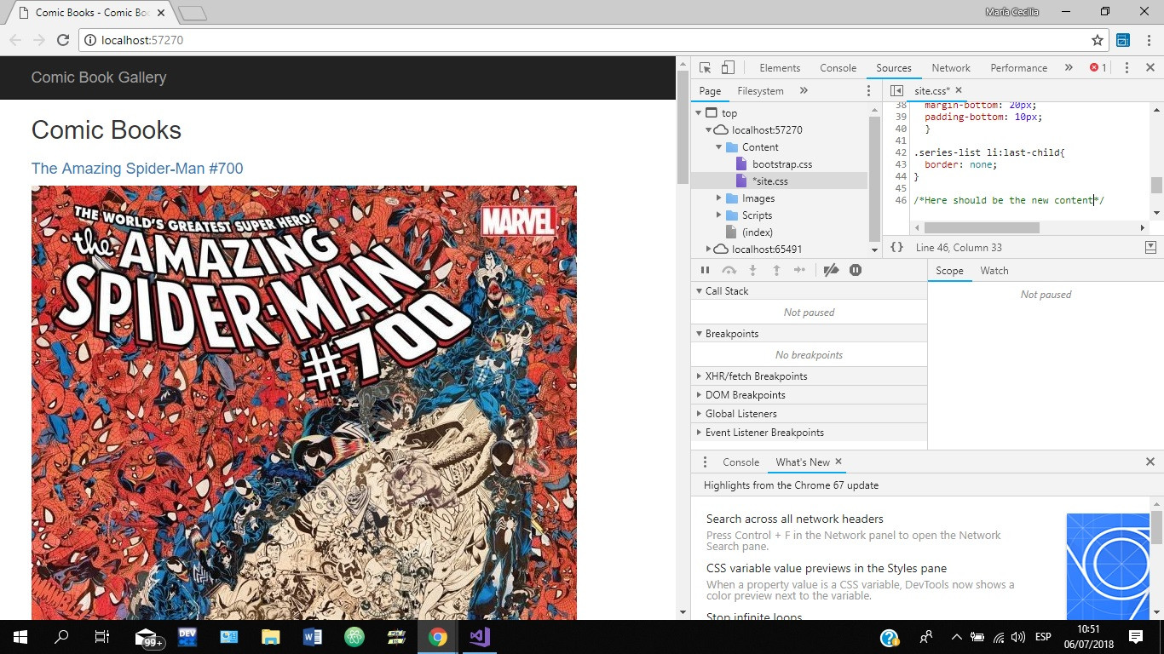Close the What's New drawer tab
Screen dimensions: 1164x654
tap(838, 462)
